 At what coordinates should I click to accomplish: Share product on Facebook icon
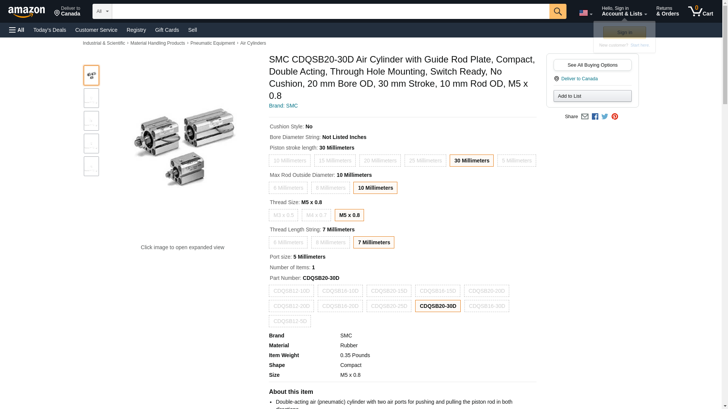[x=595, y=117]
